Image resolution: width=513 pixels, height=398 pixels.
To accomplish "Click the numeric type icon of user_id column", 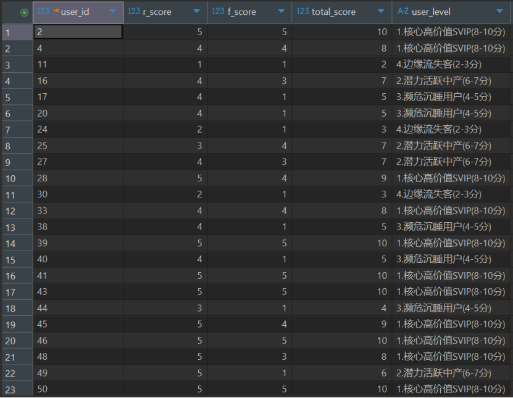I will [43, 12].
